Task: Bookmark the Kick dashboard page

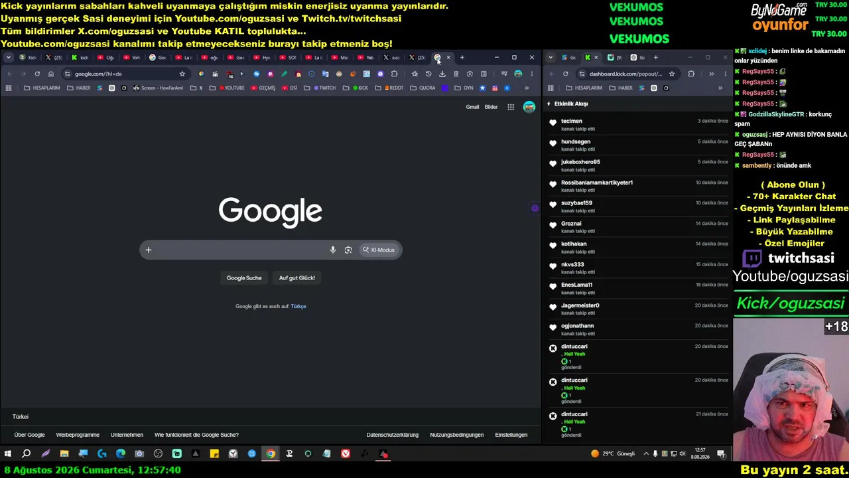Action: tap(672, 74)
